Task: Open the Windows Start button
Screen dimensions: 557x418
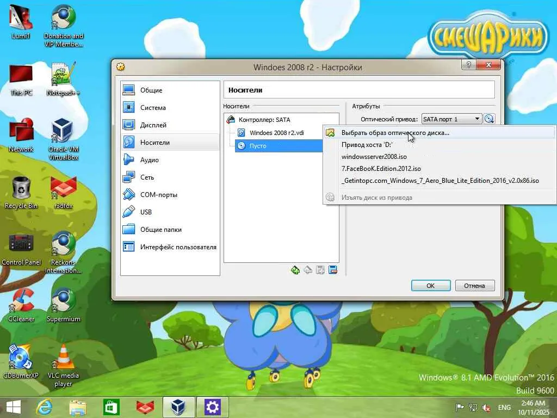Action: [14, 407]
